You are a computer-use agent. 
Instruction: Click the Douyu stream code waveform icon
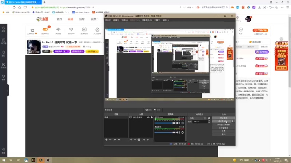[x=58, y=29]
